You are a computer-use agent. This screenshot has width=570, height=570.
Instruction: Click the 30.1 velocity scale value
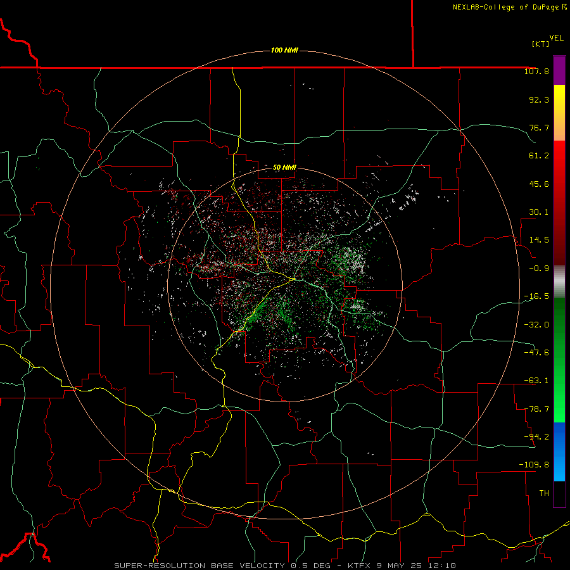click(539, 212)
